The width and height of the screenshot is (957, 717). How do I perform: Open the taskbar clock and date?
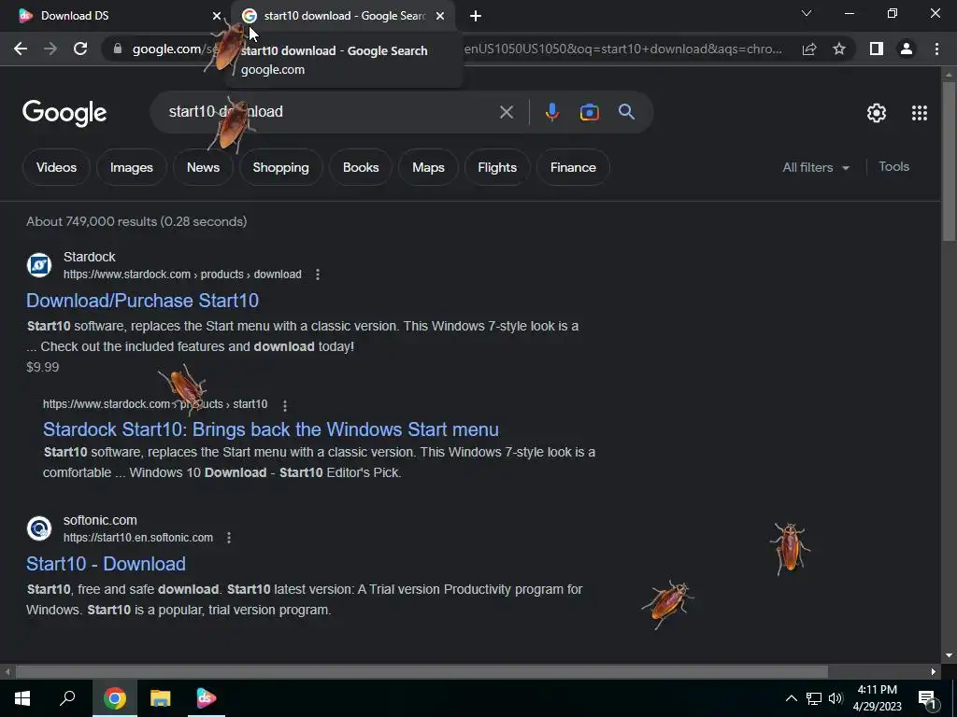[x=877, y=698]
